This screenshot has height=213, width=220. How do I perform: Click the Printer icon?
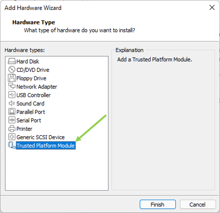12,129
